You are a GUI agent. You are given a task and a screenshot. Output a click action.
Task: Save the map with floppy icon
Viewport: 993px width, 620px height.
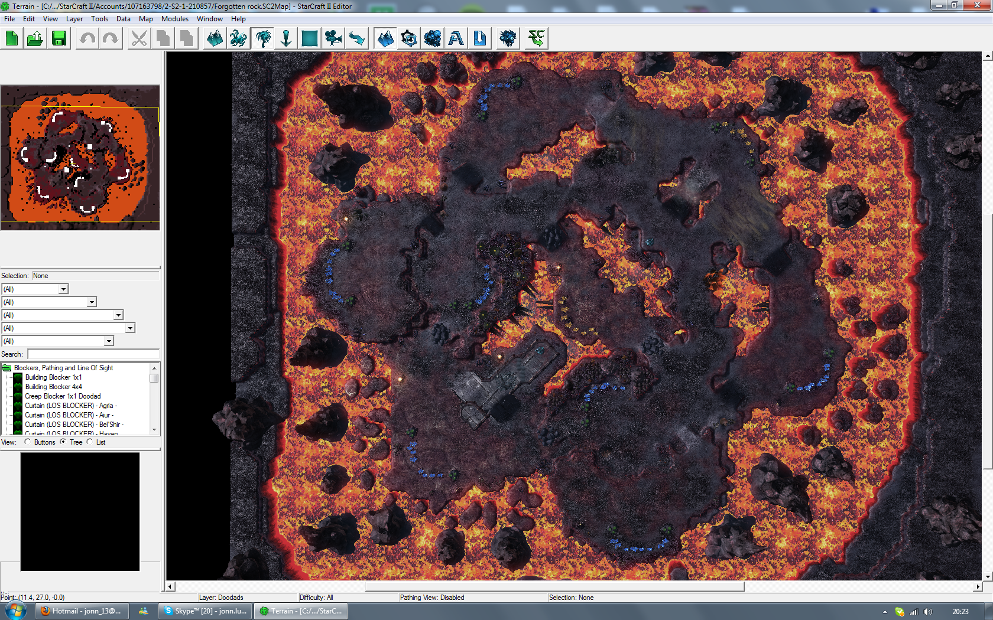pos(59,39)
